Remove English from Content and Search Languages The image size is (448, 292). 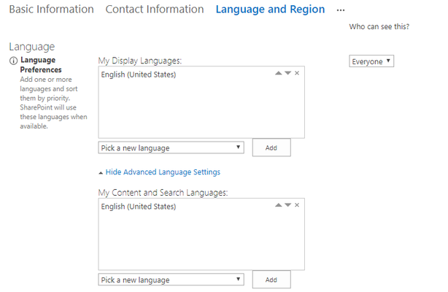297,205
